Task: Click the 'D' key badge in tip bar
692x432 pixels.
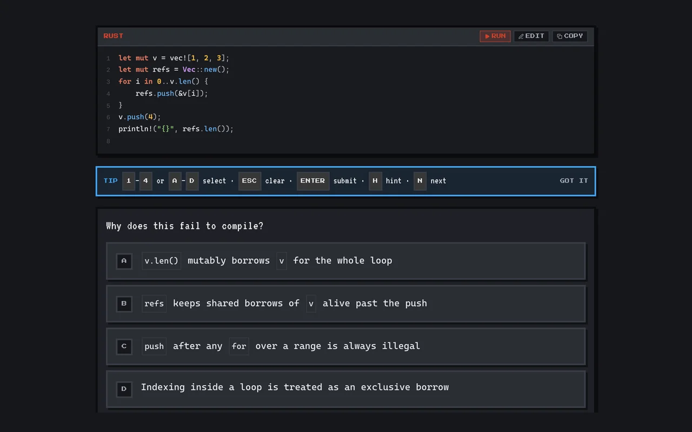Action: (192, 181)
